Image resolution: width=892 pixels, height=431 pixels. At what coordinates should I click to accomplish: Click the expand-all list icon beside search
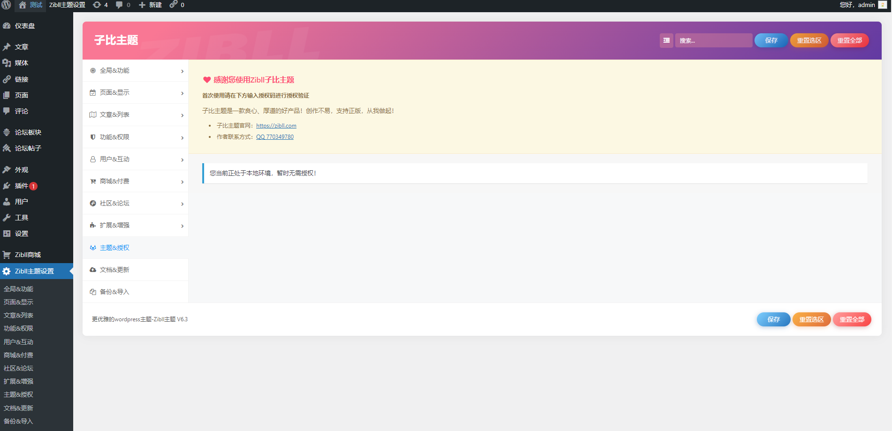click(666, 40)
